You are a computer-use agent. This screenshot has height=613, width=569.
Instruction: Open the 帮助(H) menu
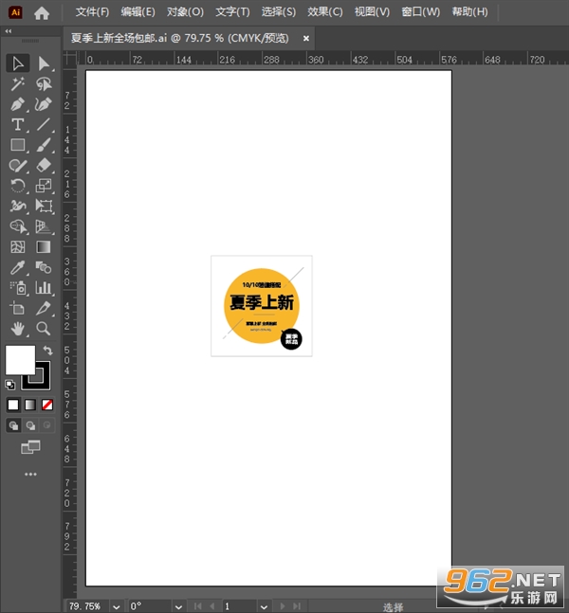tap(470, 12)
